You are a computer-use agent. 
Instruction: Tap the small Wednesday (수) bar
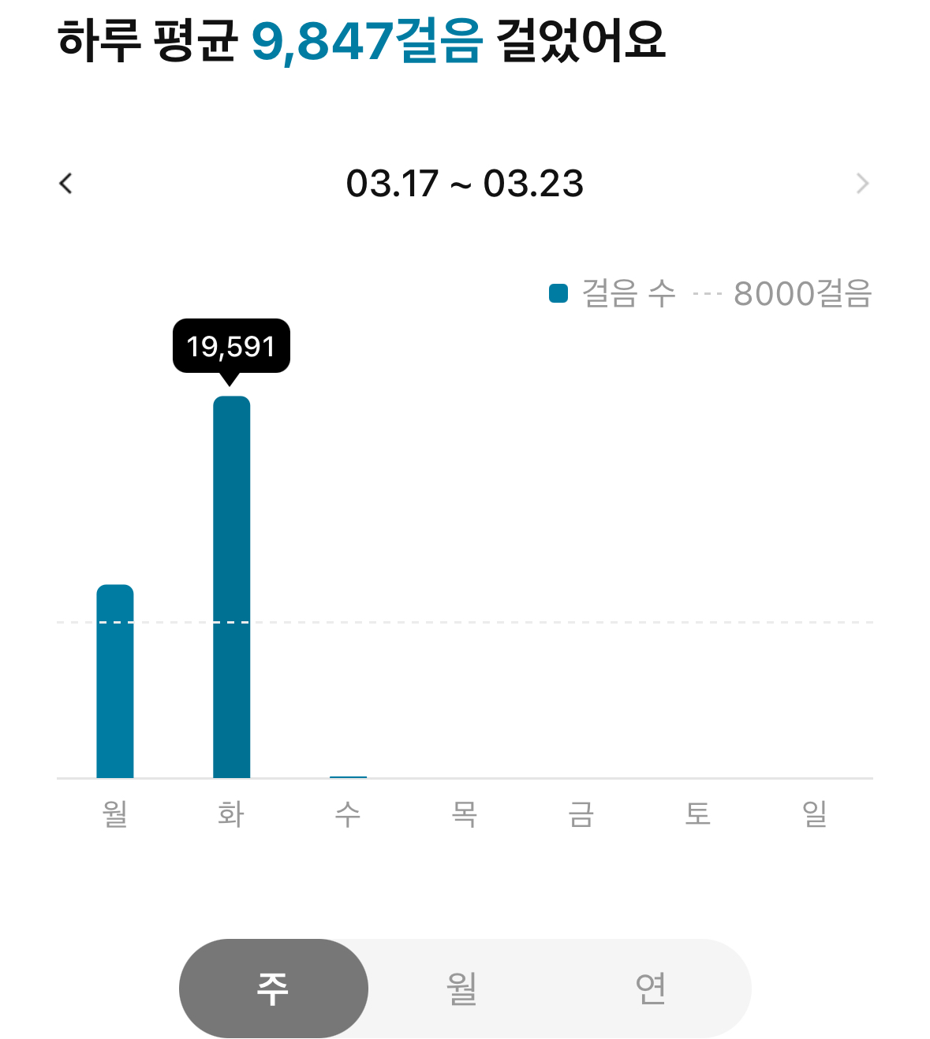click(x=348, y=776)
